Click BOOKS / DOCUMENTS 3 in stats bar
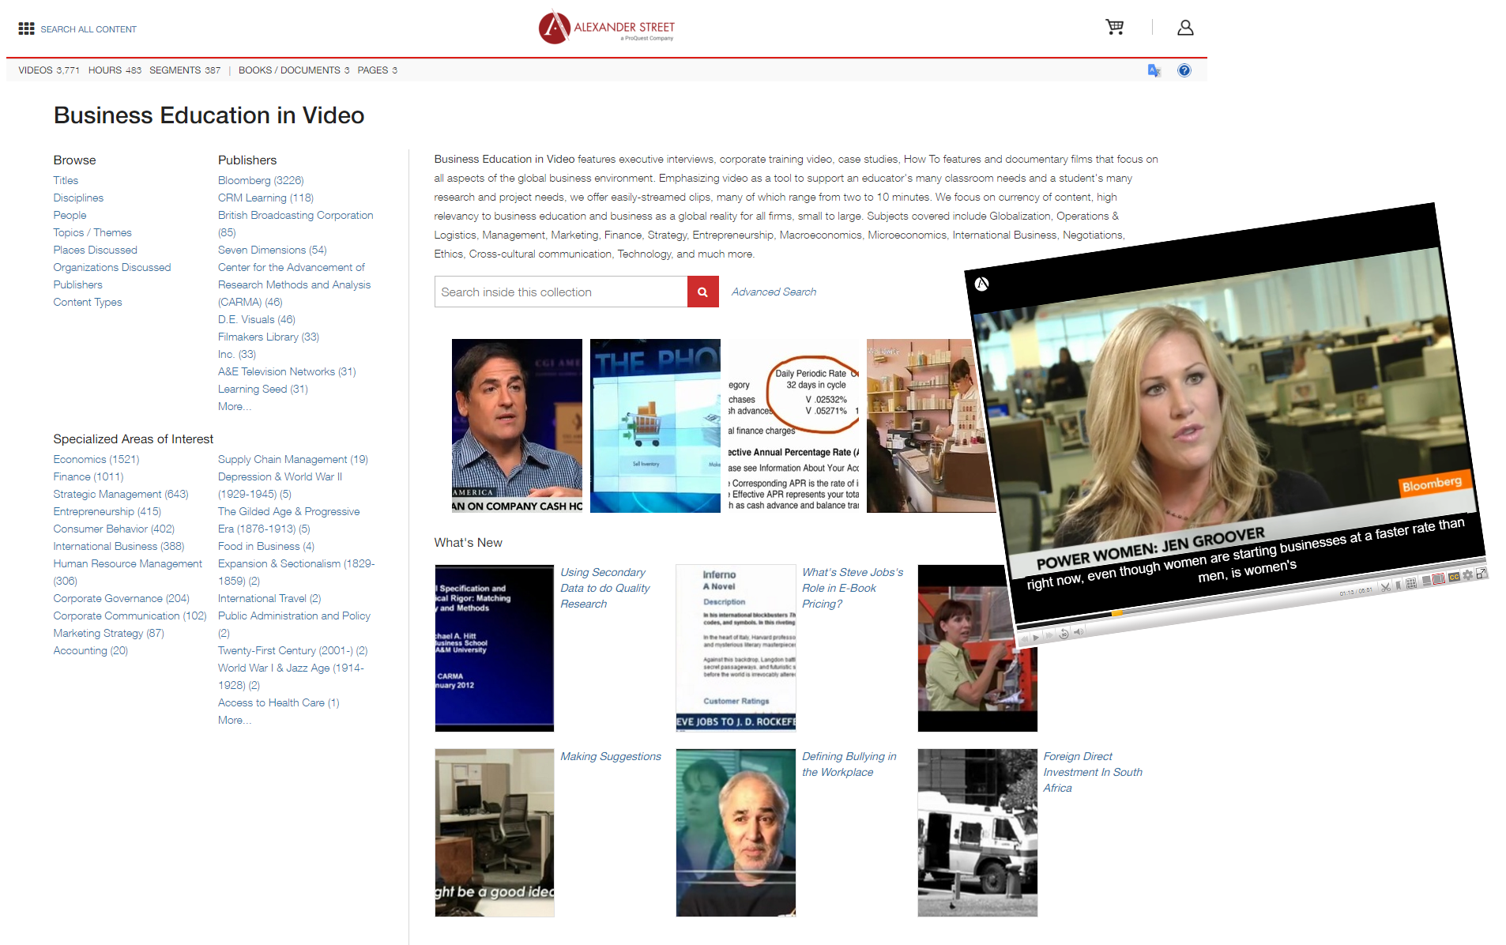 click(294, 70)
